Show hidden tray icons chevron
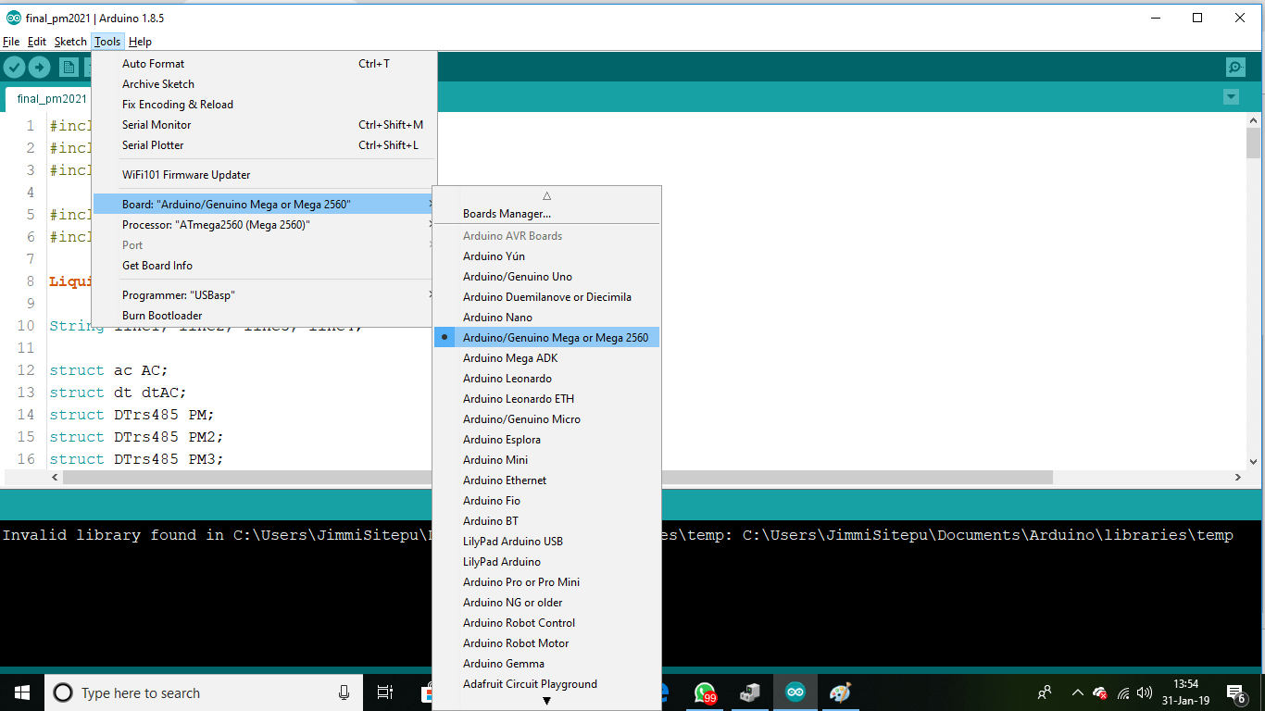This screenshot has height=711, width=1265. pyautogui.click(x=1077, y=692)
